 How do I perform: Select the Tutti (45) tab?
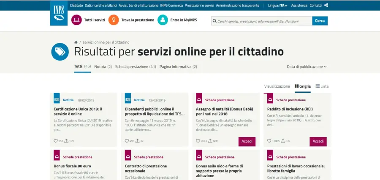tap(82, 67)
